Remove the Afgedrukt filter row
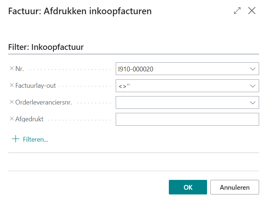Viewport: 266px width, 201px height. click(x=12, y=119)
